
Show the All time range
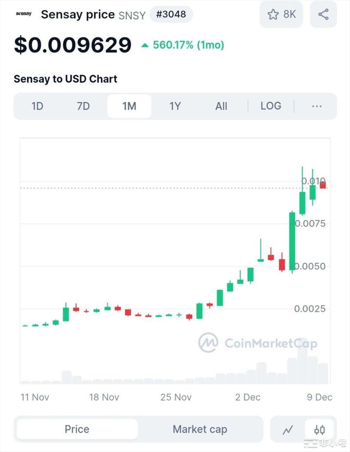coord(221,106)
